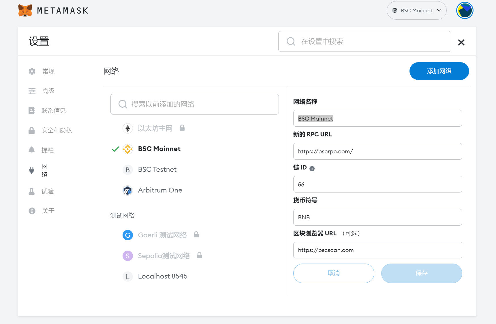Viewport: 496px width, 324px height.
Task: Click the 添加网络 add network button
Action: pos(439,71)
